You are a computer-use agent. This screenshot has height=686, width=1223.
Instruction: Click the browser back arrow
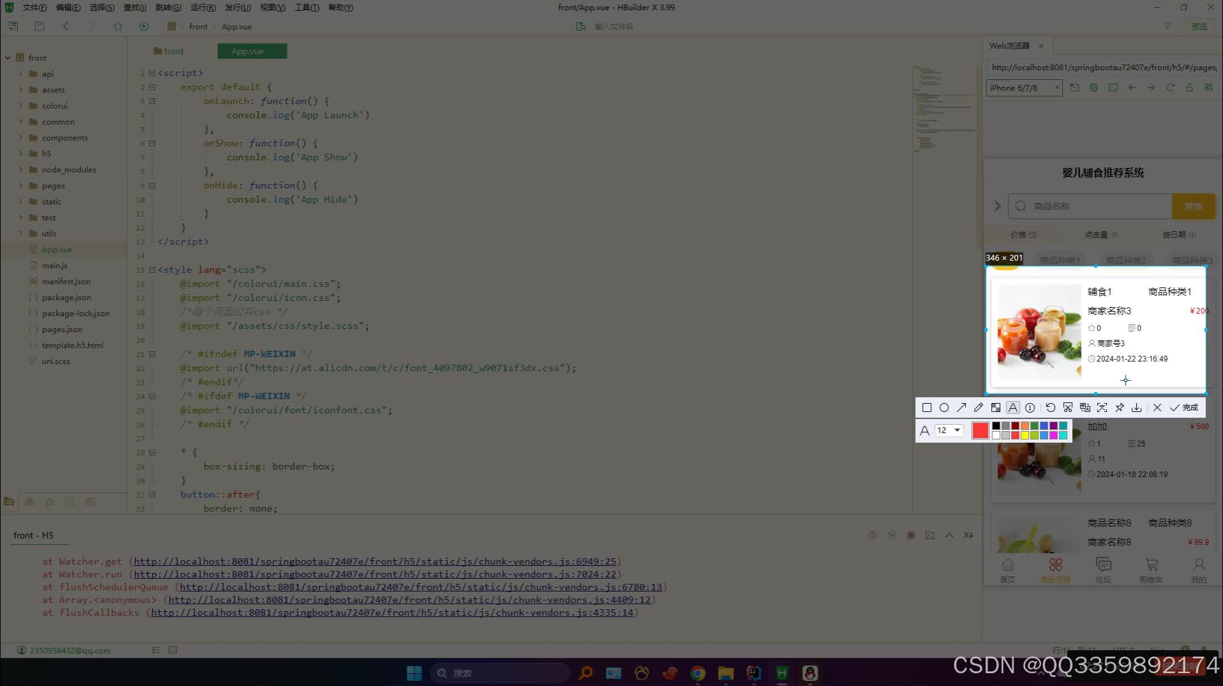[x=1132, y=88]
